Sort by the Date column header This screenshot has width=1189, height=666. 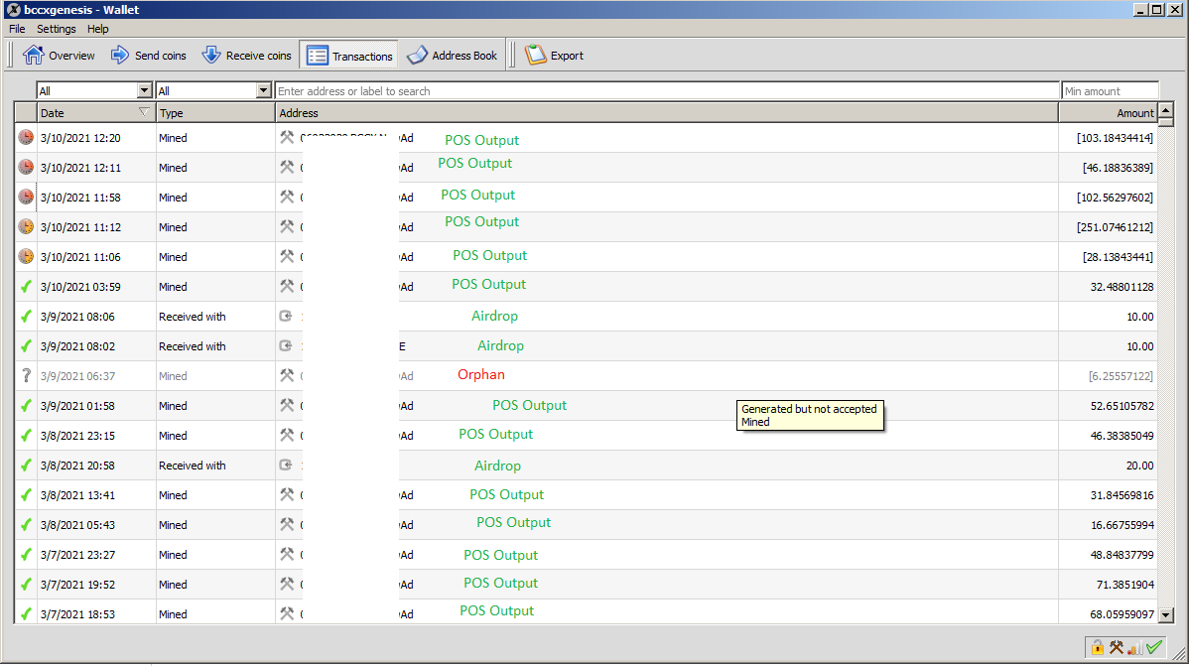96,113
